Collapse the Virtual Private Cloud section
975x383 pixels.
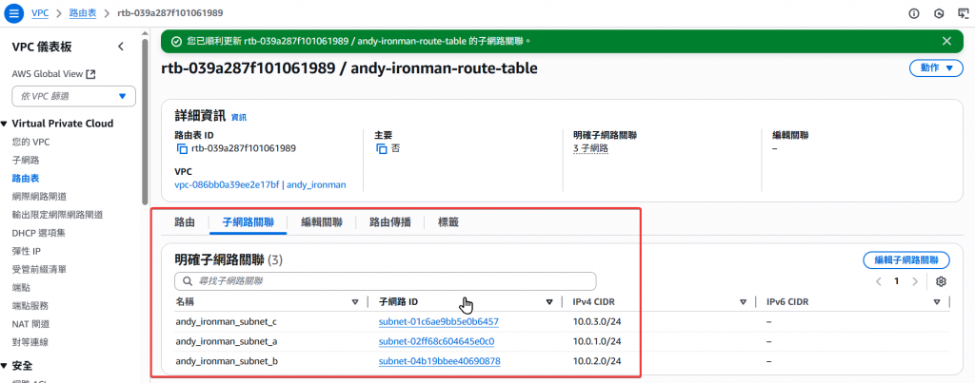tap(5, 124)
